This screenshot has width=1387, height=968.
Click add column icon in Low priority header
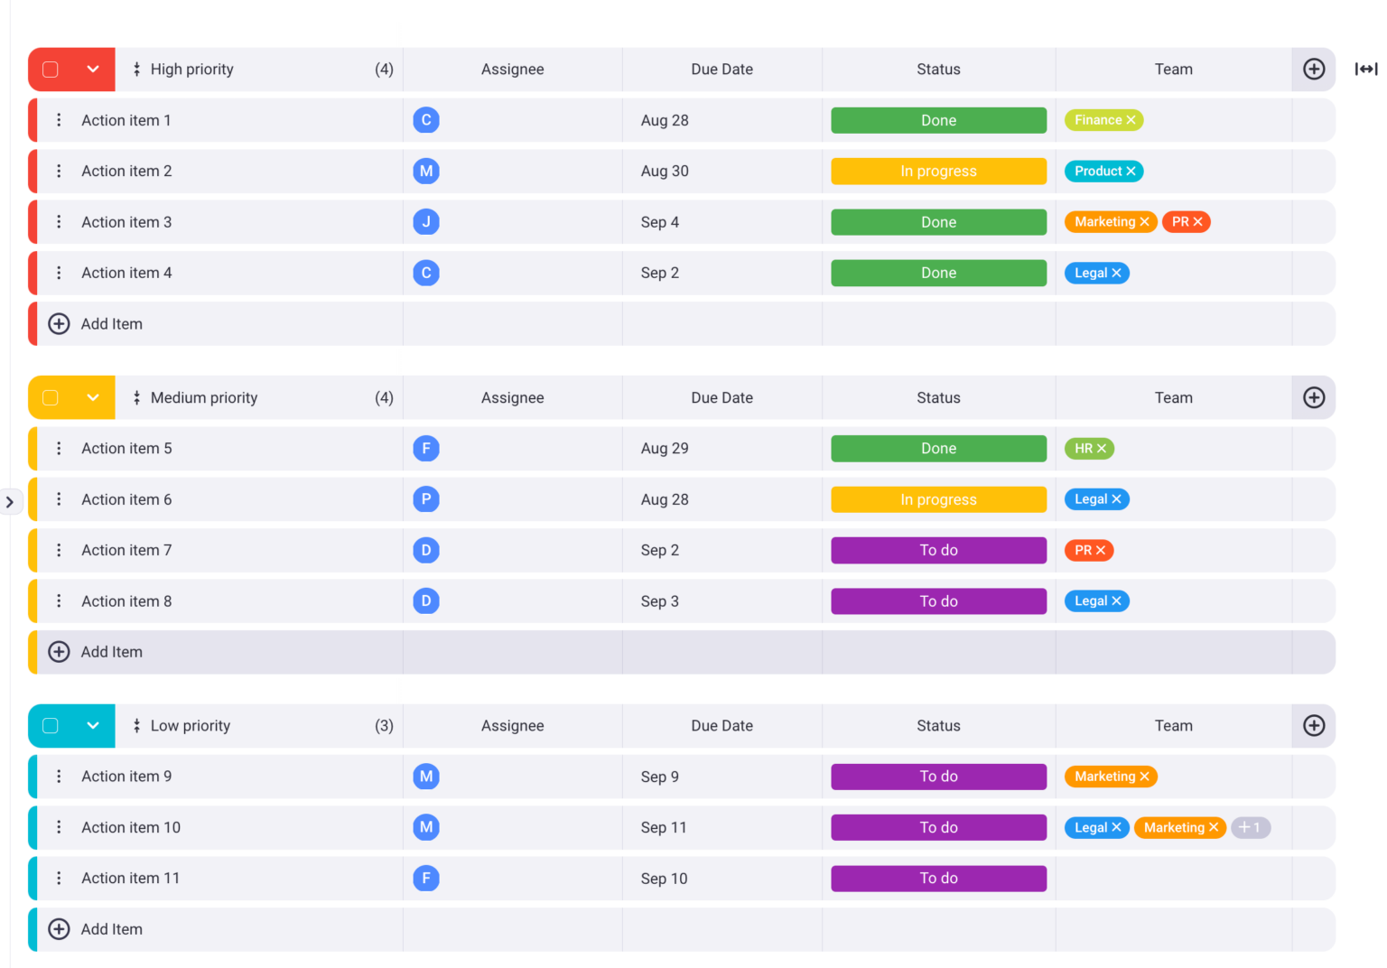coord(1314,726)
